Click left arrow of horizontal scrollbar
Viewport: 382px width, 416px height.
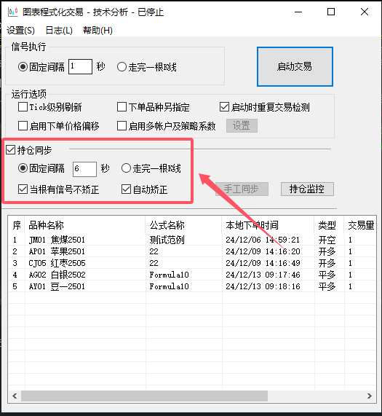click(x=15, y=396)
